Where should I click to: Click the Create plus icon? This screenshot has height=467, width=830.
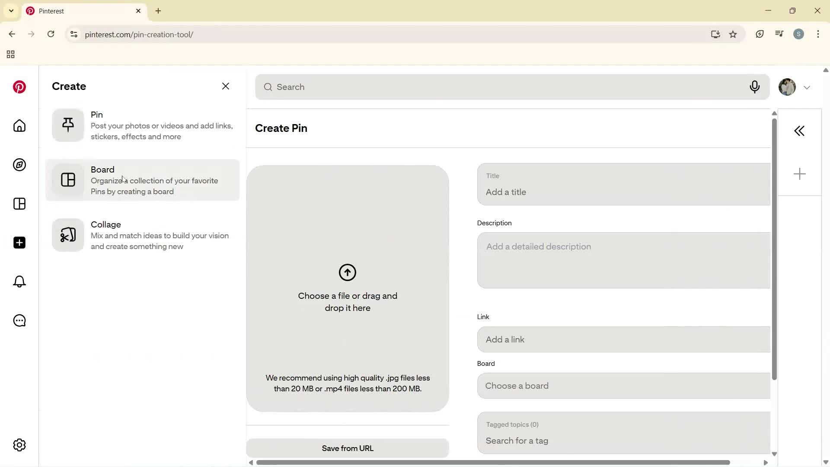19,243
